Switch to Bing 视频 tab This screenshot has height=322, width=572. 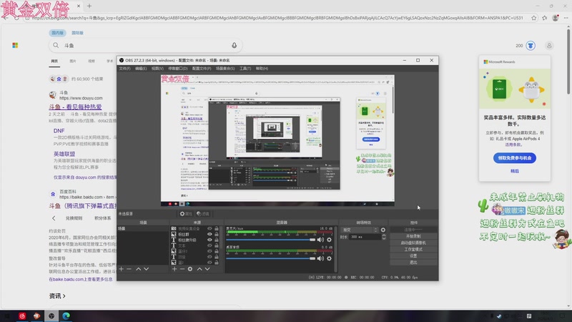click(92, 61)
